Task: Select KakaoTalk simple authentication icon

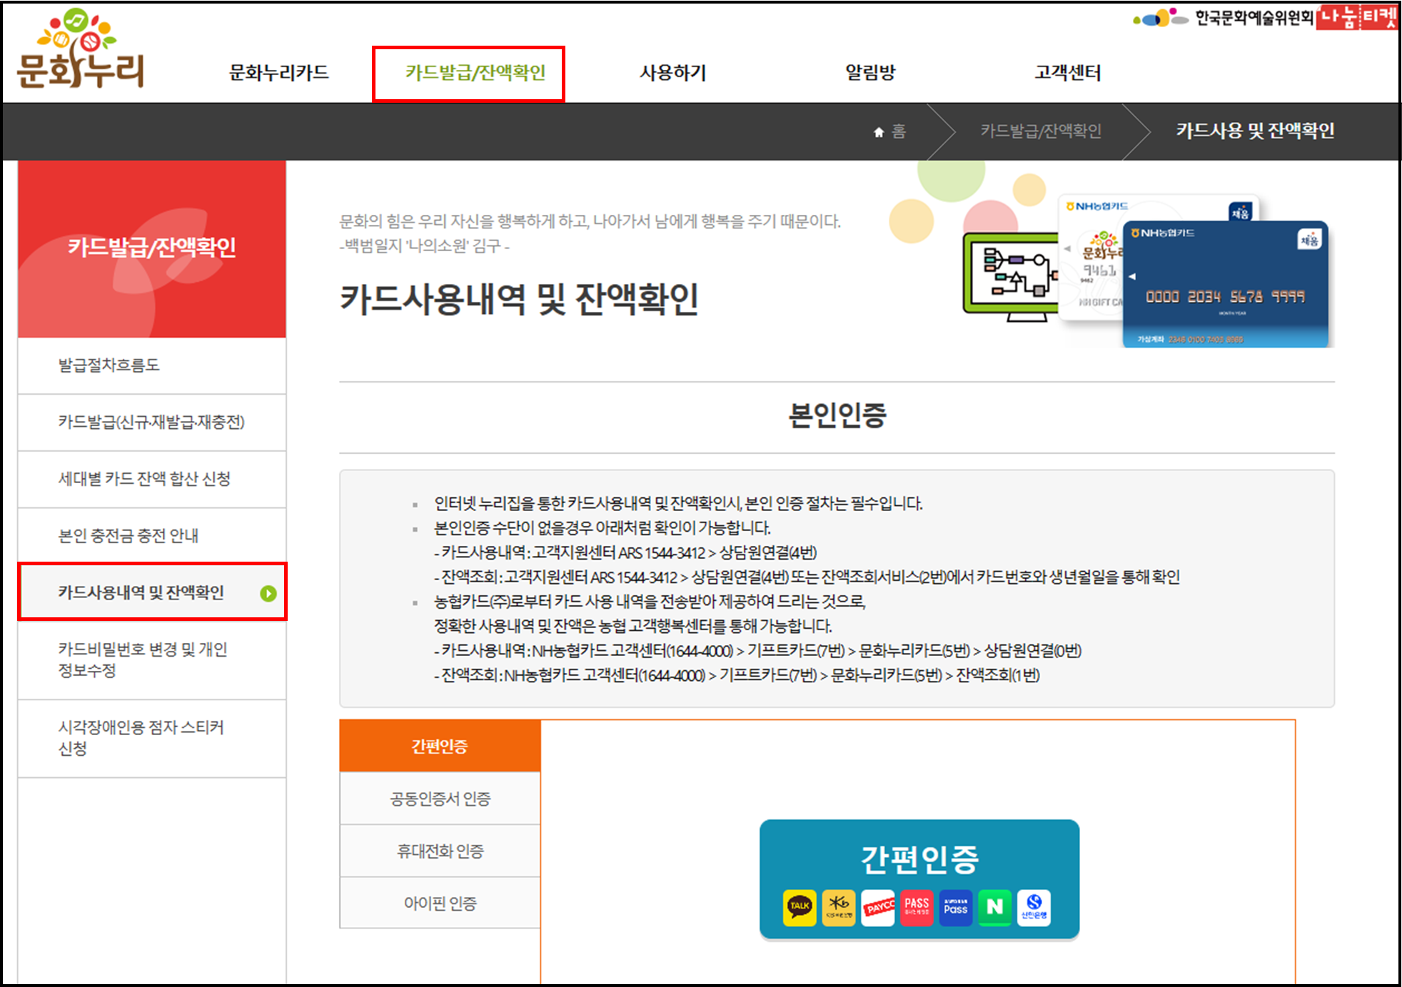Action: (801, 908)
